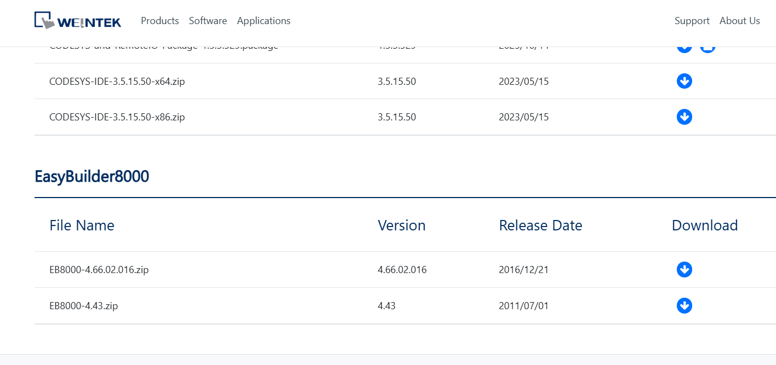
Task: Click the File Name column header
Action: (82, 225)
